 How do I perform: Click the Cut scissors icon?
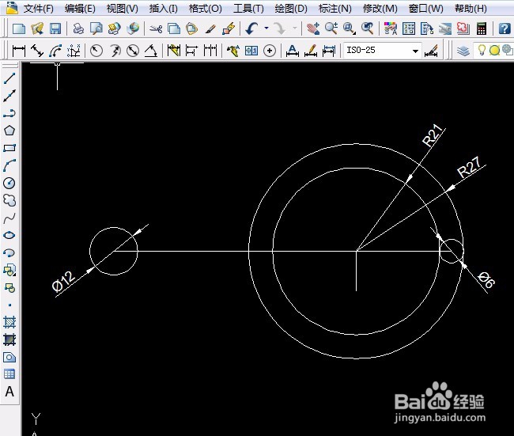click(x=156, y=28)
